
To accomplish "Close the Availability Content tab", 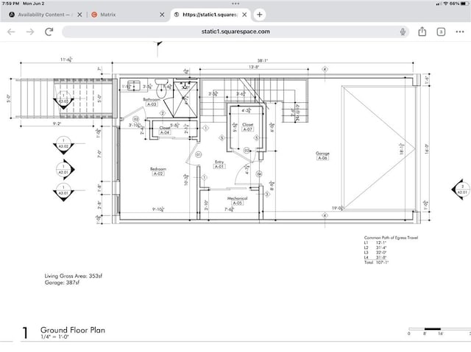I will [79, 15].
